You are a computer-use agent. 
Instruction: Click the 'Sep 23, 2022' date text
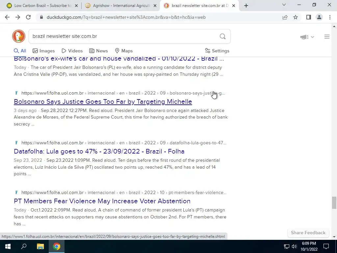point(28,160)
